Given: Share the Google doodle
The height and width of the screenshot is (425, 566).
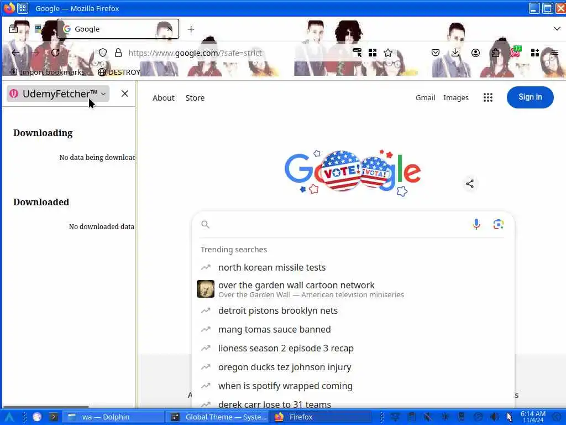Looking at the screenshot, I should (x=470, y=184).
